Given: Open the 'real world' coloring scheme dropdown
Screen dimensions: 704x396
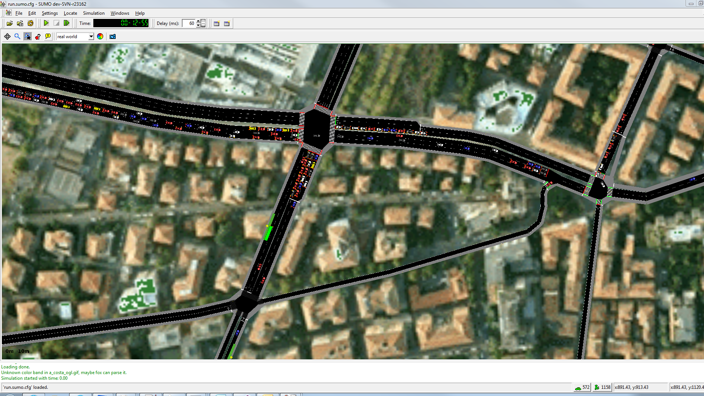Looking at the screenshot, I should coord(91,36).
